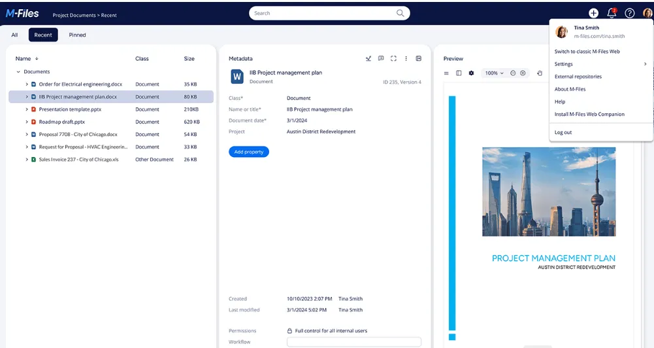The image size is (654, 348).
Task: Open About M-Files menu item
Action: pyautogui.click(x=570, y=89)
